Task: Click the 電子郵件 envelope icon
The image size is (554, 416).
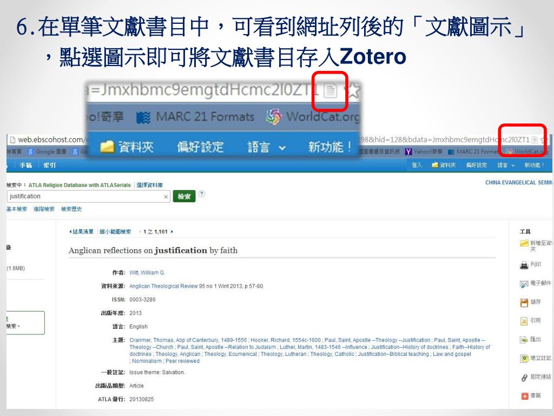Action: 524,283
